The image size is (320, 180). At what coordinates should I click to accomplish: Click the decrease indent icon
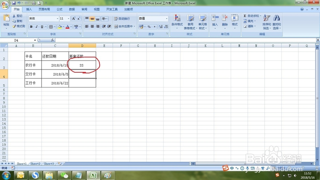pyautogui.click(x=104, y=26)
